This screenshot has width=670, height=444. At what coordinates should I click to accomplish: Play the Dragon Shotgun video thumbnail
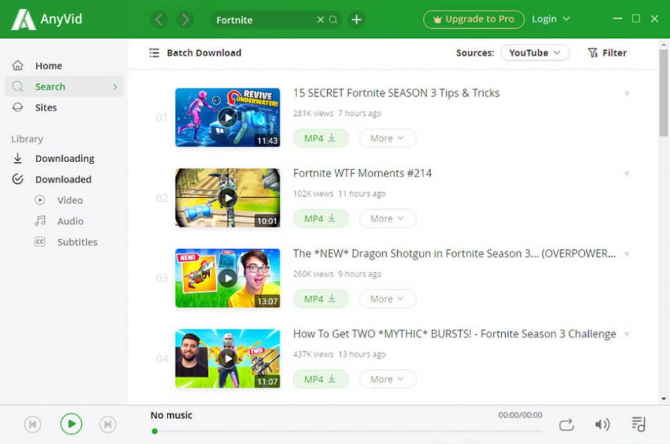click(228, 278)
